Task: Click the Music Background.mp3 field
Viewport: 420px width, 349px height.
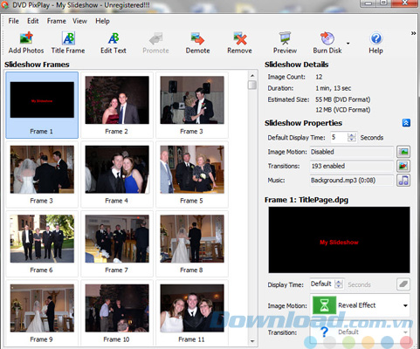Action: (352, 181)
